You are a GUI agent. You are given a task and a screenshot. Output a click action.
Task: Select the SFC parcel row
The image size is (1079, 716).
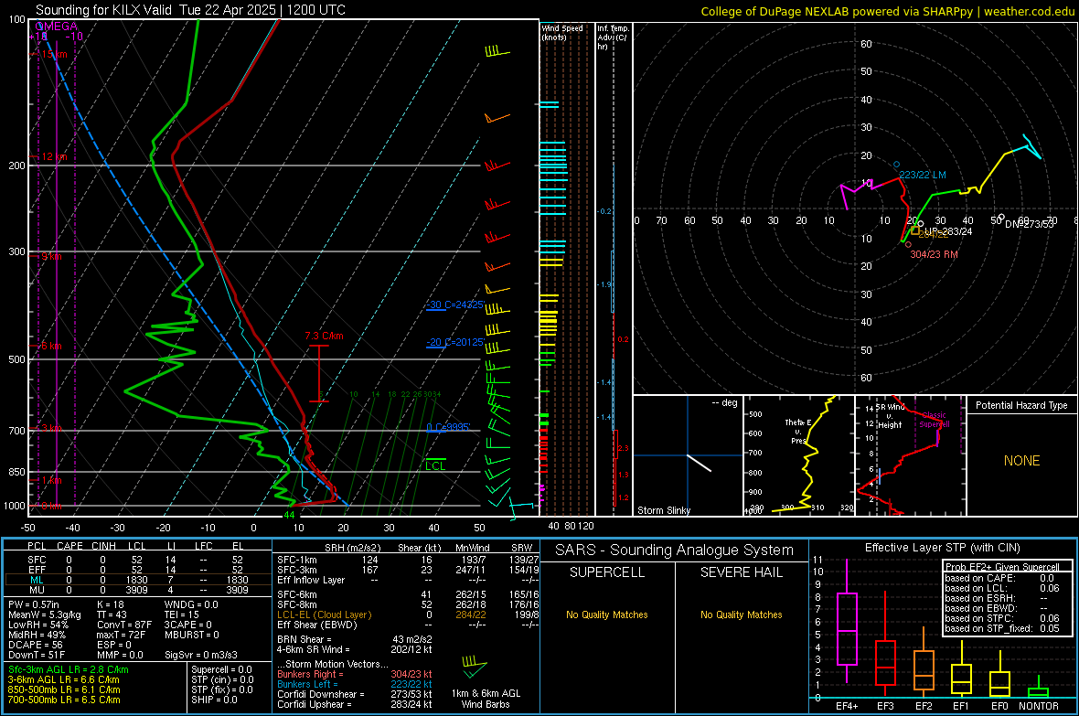(x=136, y=560)
